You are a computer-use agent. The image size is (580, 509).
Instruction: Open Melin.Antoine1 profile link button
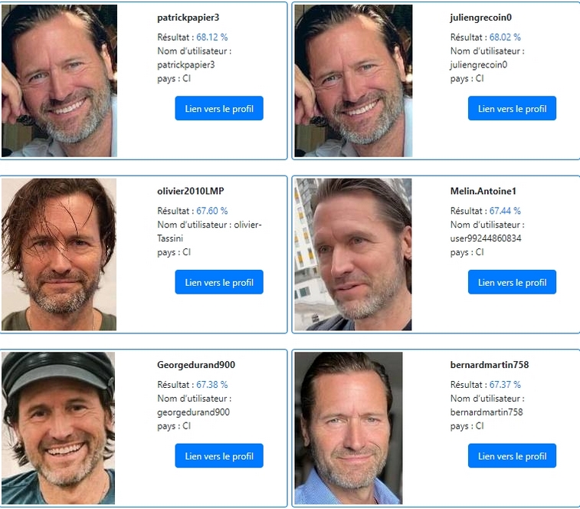pos(512,282)
